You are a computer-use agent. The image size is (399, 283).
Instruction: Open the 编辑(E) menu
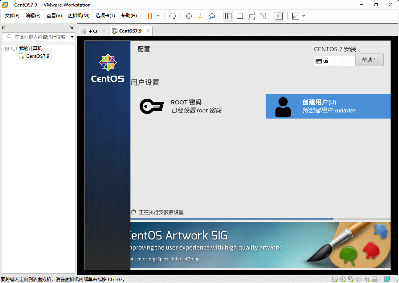click(33, 16)
